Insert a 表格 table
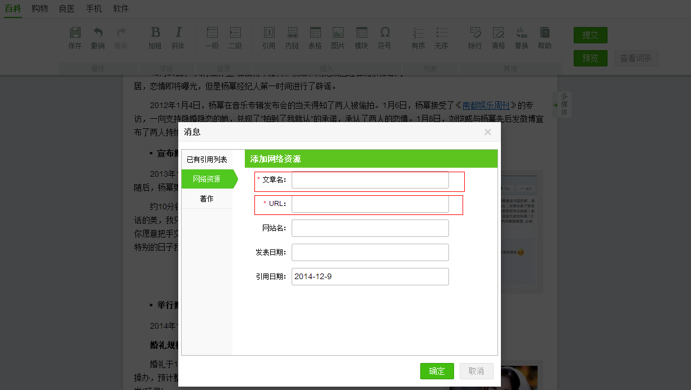This screenshot has width=691, height=390. [x=315, y=38]
